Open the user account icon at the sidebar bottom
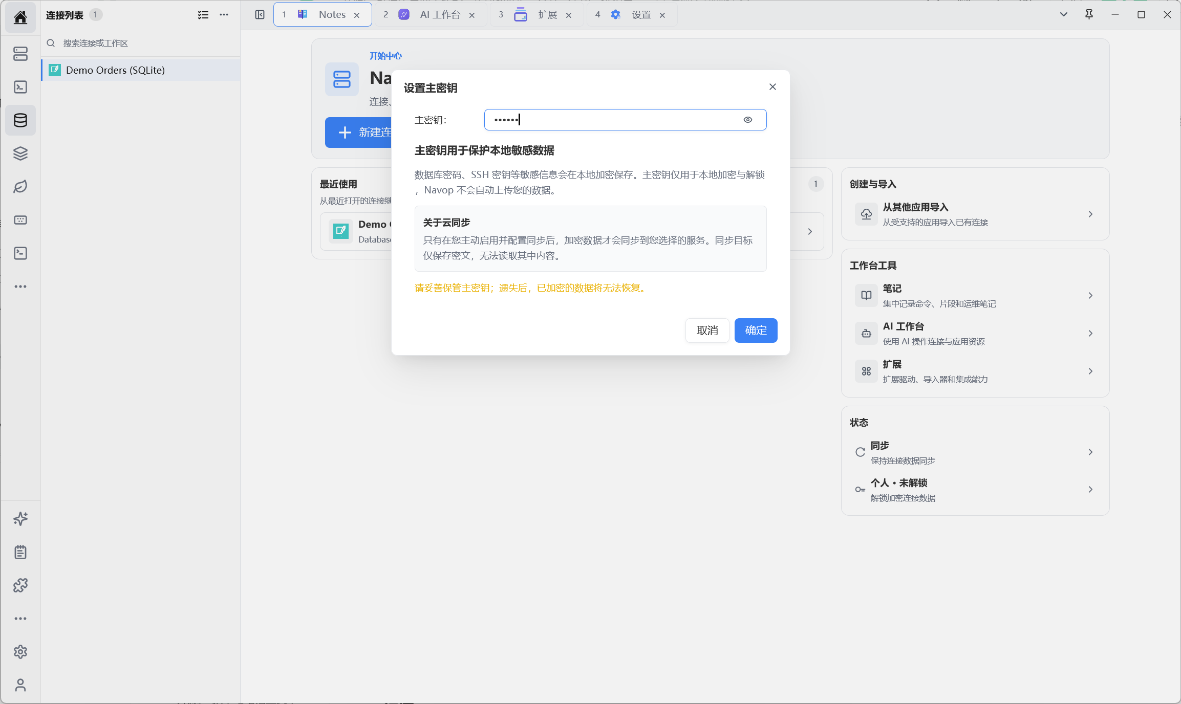The image size is (1181, 704). tap(20, 685)
